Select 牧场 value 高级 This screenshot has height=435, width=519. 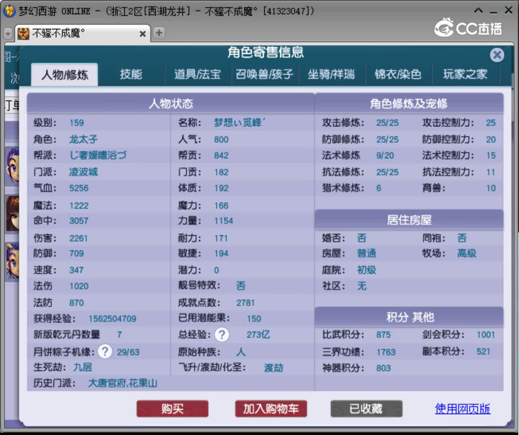tap(467, 253)
